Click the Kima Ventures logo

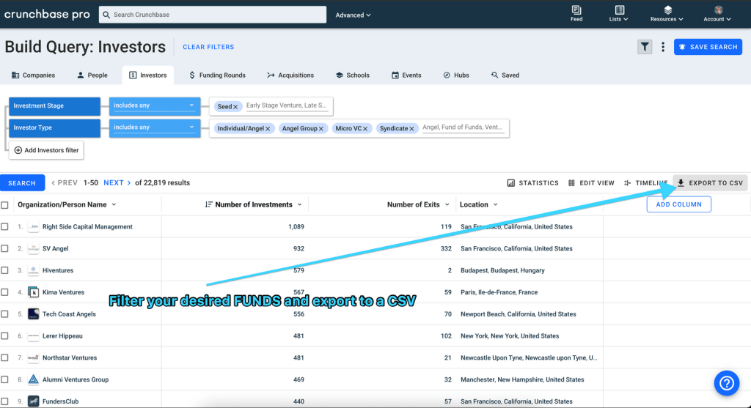pyautogui.click(x=34, y=292)
